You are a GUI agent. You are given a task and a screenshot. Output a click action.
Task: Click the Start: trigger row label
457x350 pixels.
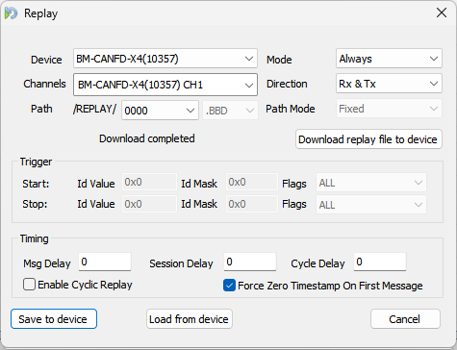(36, 184)
